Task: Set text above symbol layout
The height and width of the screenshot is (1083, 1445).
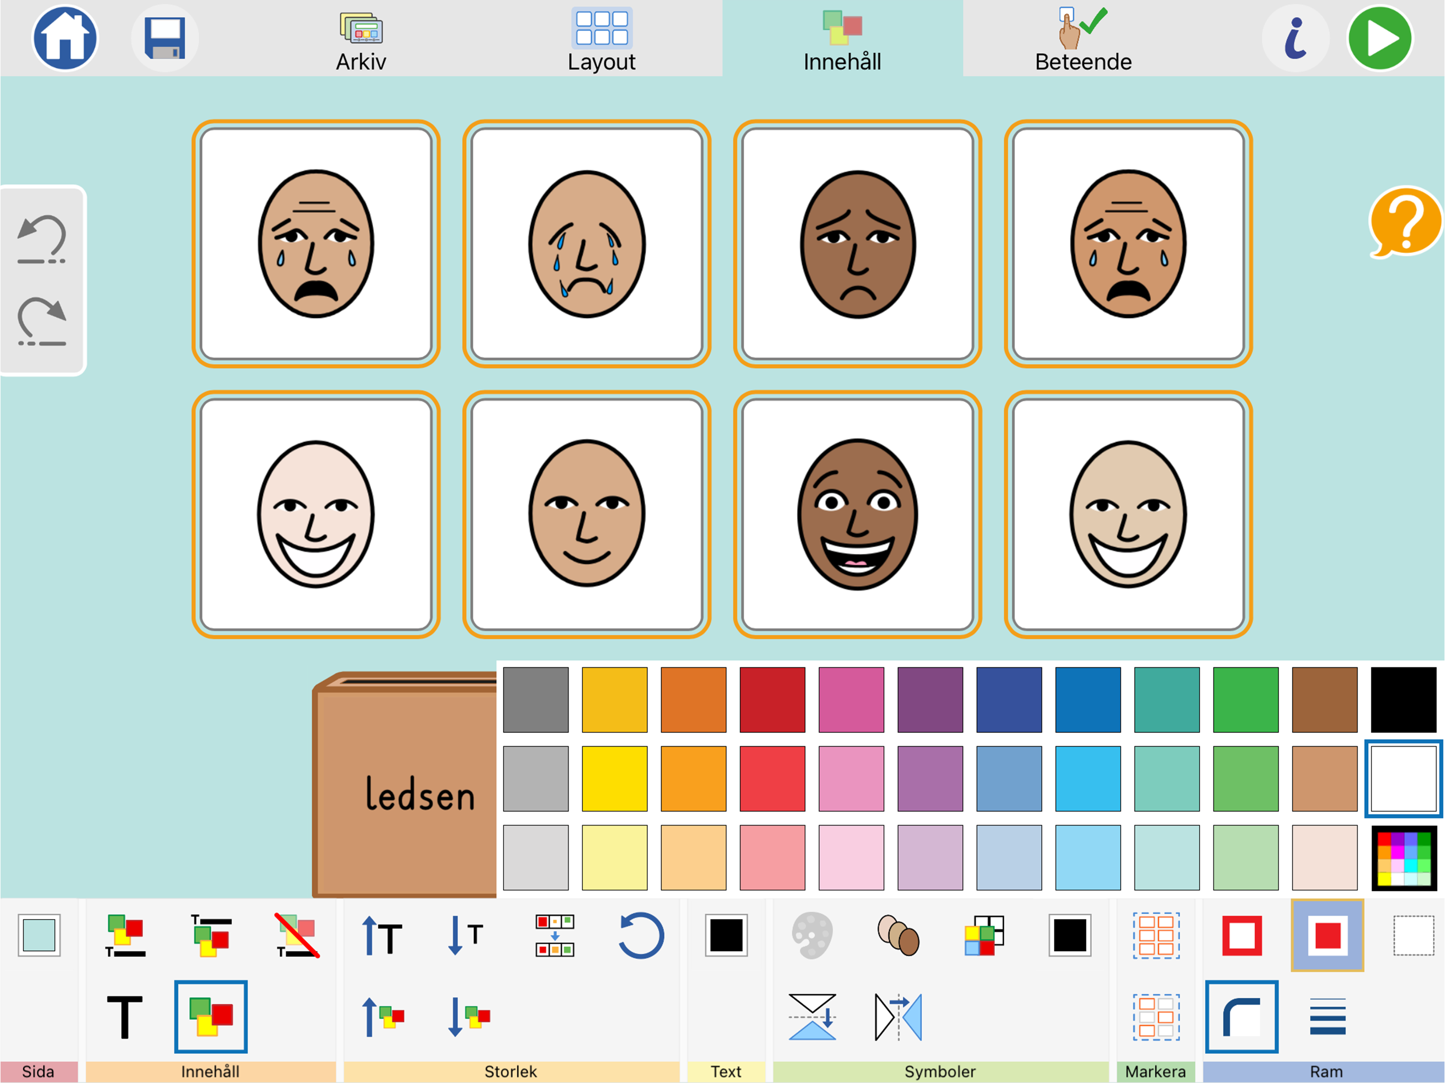Action: 211,935
